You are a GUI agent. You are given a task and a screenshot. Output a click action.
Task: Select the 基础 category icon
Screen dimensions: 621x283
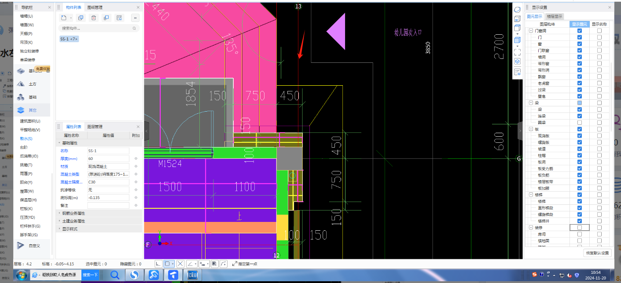(x=21, y=97)
